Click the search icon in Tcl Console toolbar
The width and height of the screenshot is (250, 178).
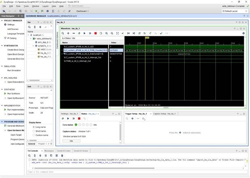(30, 155)
